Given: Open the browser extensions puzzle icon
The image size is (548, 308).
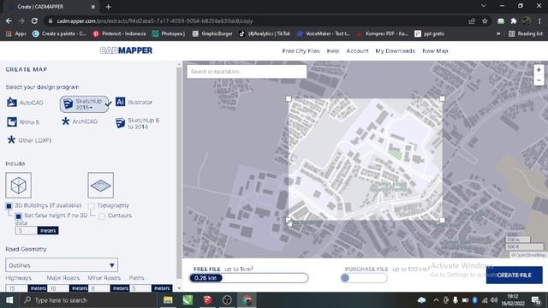Looking at the screenshot, I should pyautogui.click(x=514, y=21).
